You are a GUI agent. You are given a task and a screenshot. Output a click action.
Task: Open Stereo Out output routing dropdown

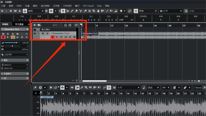15,68
